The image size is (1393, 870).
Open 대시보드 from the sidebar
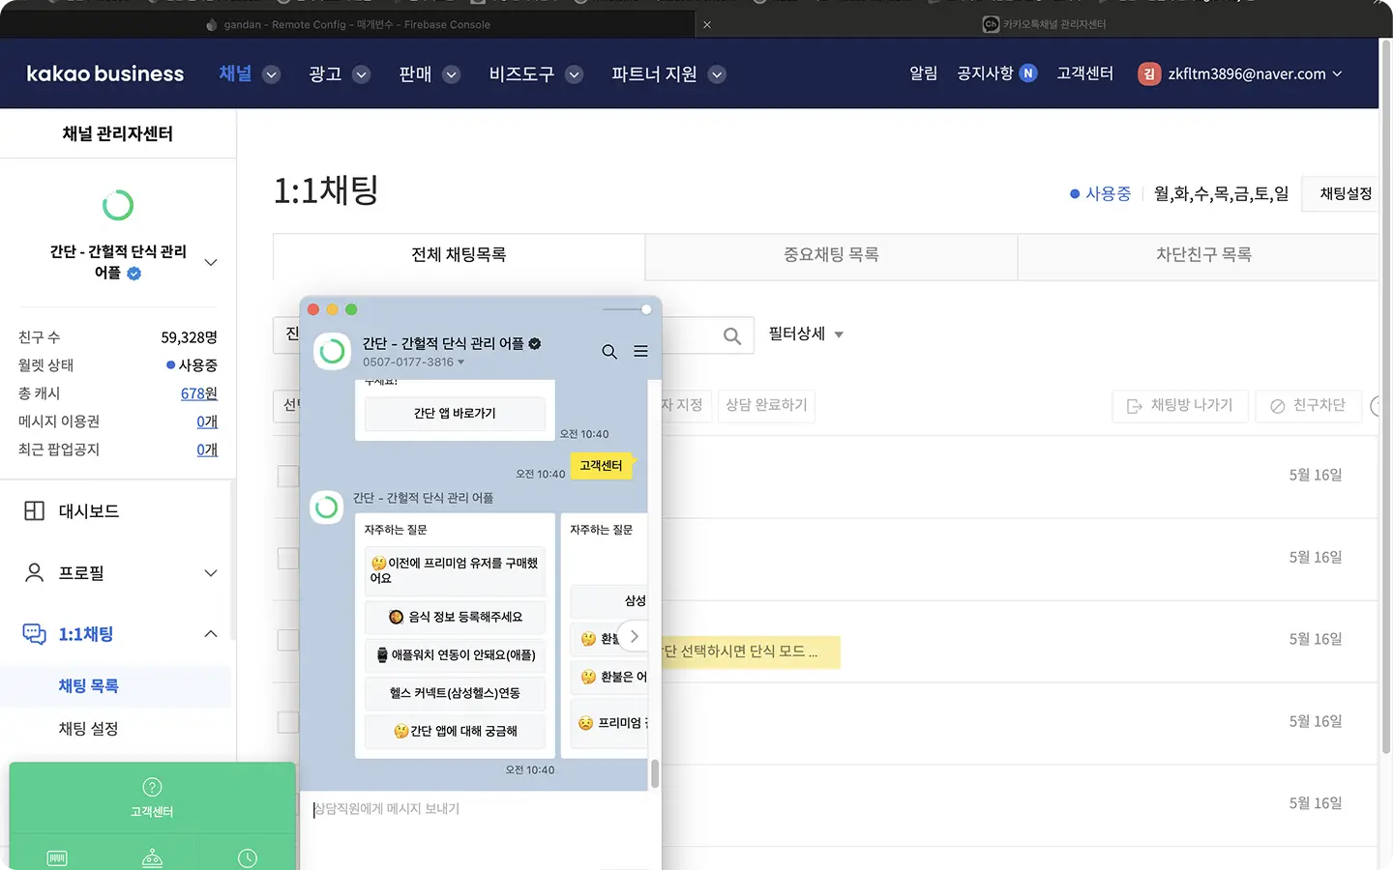point(89,511)
